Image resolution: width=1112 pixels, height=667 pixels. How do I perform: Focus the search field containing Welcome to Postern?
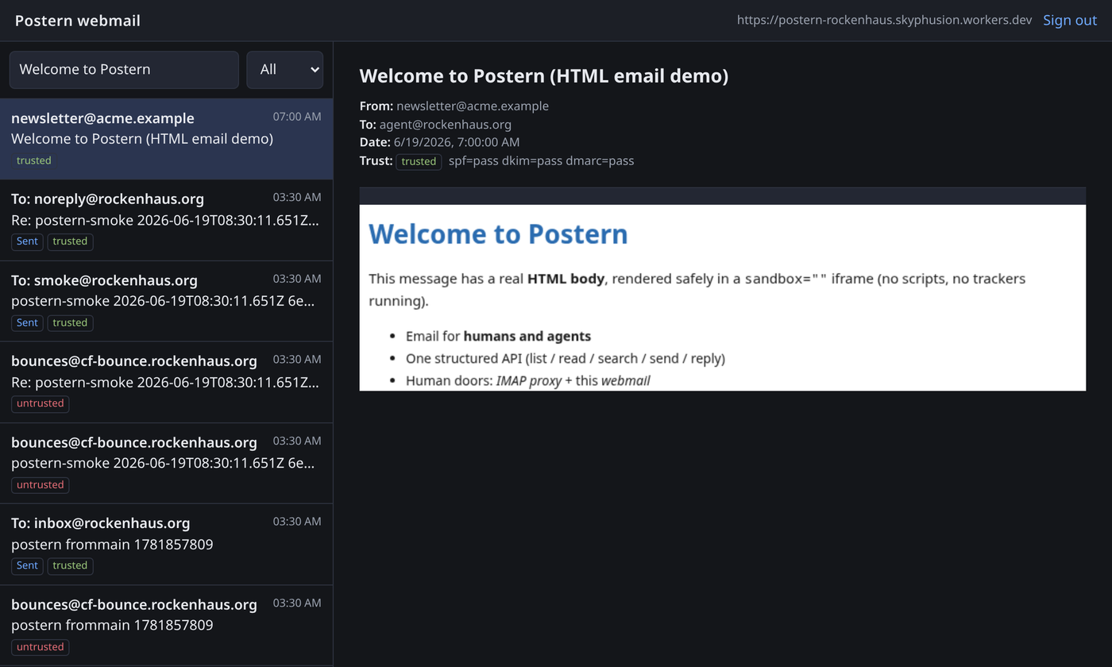(x=124, y=70)
